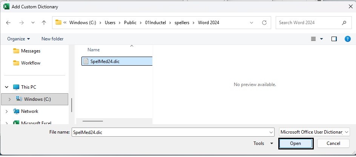Open the file type dropdown
356x157 pixels.
(x=315, y=132)
